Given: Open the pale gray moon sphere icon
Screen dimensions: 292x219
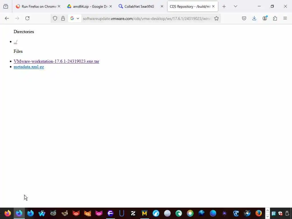Looking at the screenshot, I should [x=167, y=213].
